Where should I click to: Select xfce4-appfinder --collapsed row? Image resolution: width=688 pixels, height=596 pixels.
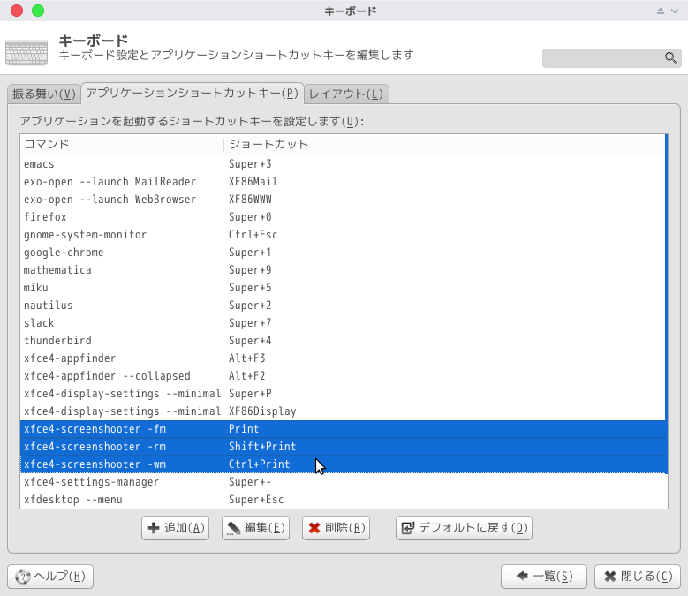[x=344, y=376]
